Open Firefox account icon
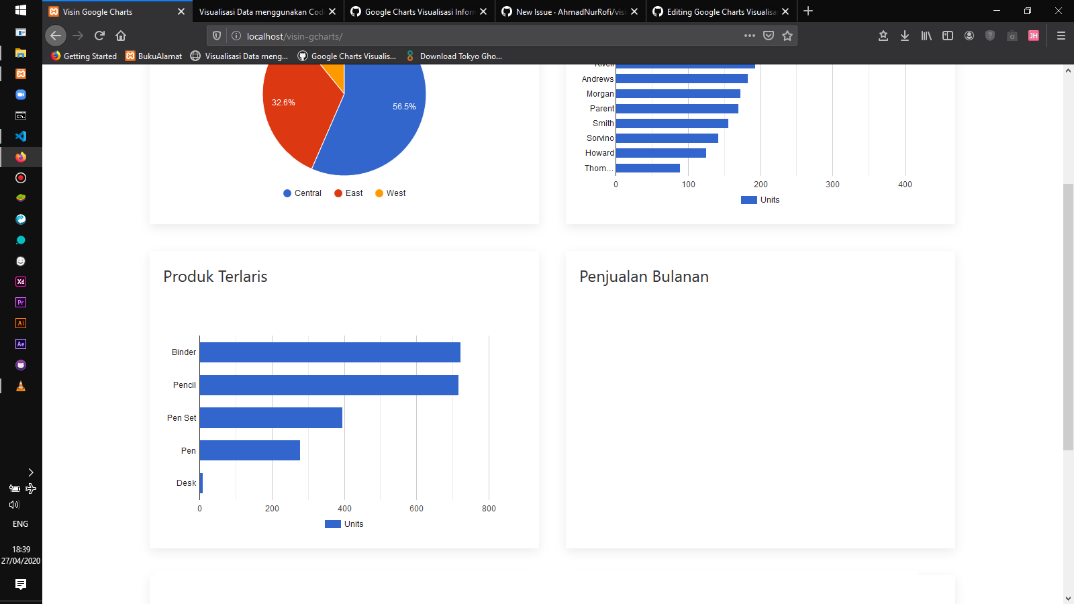The height and width of the screenshot is (604, 1074). point(969,36)
